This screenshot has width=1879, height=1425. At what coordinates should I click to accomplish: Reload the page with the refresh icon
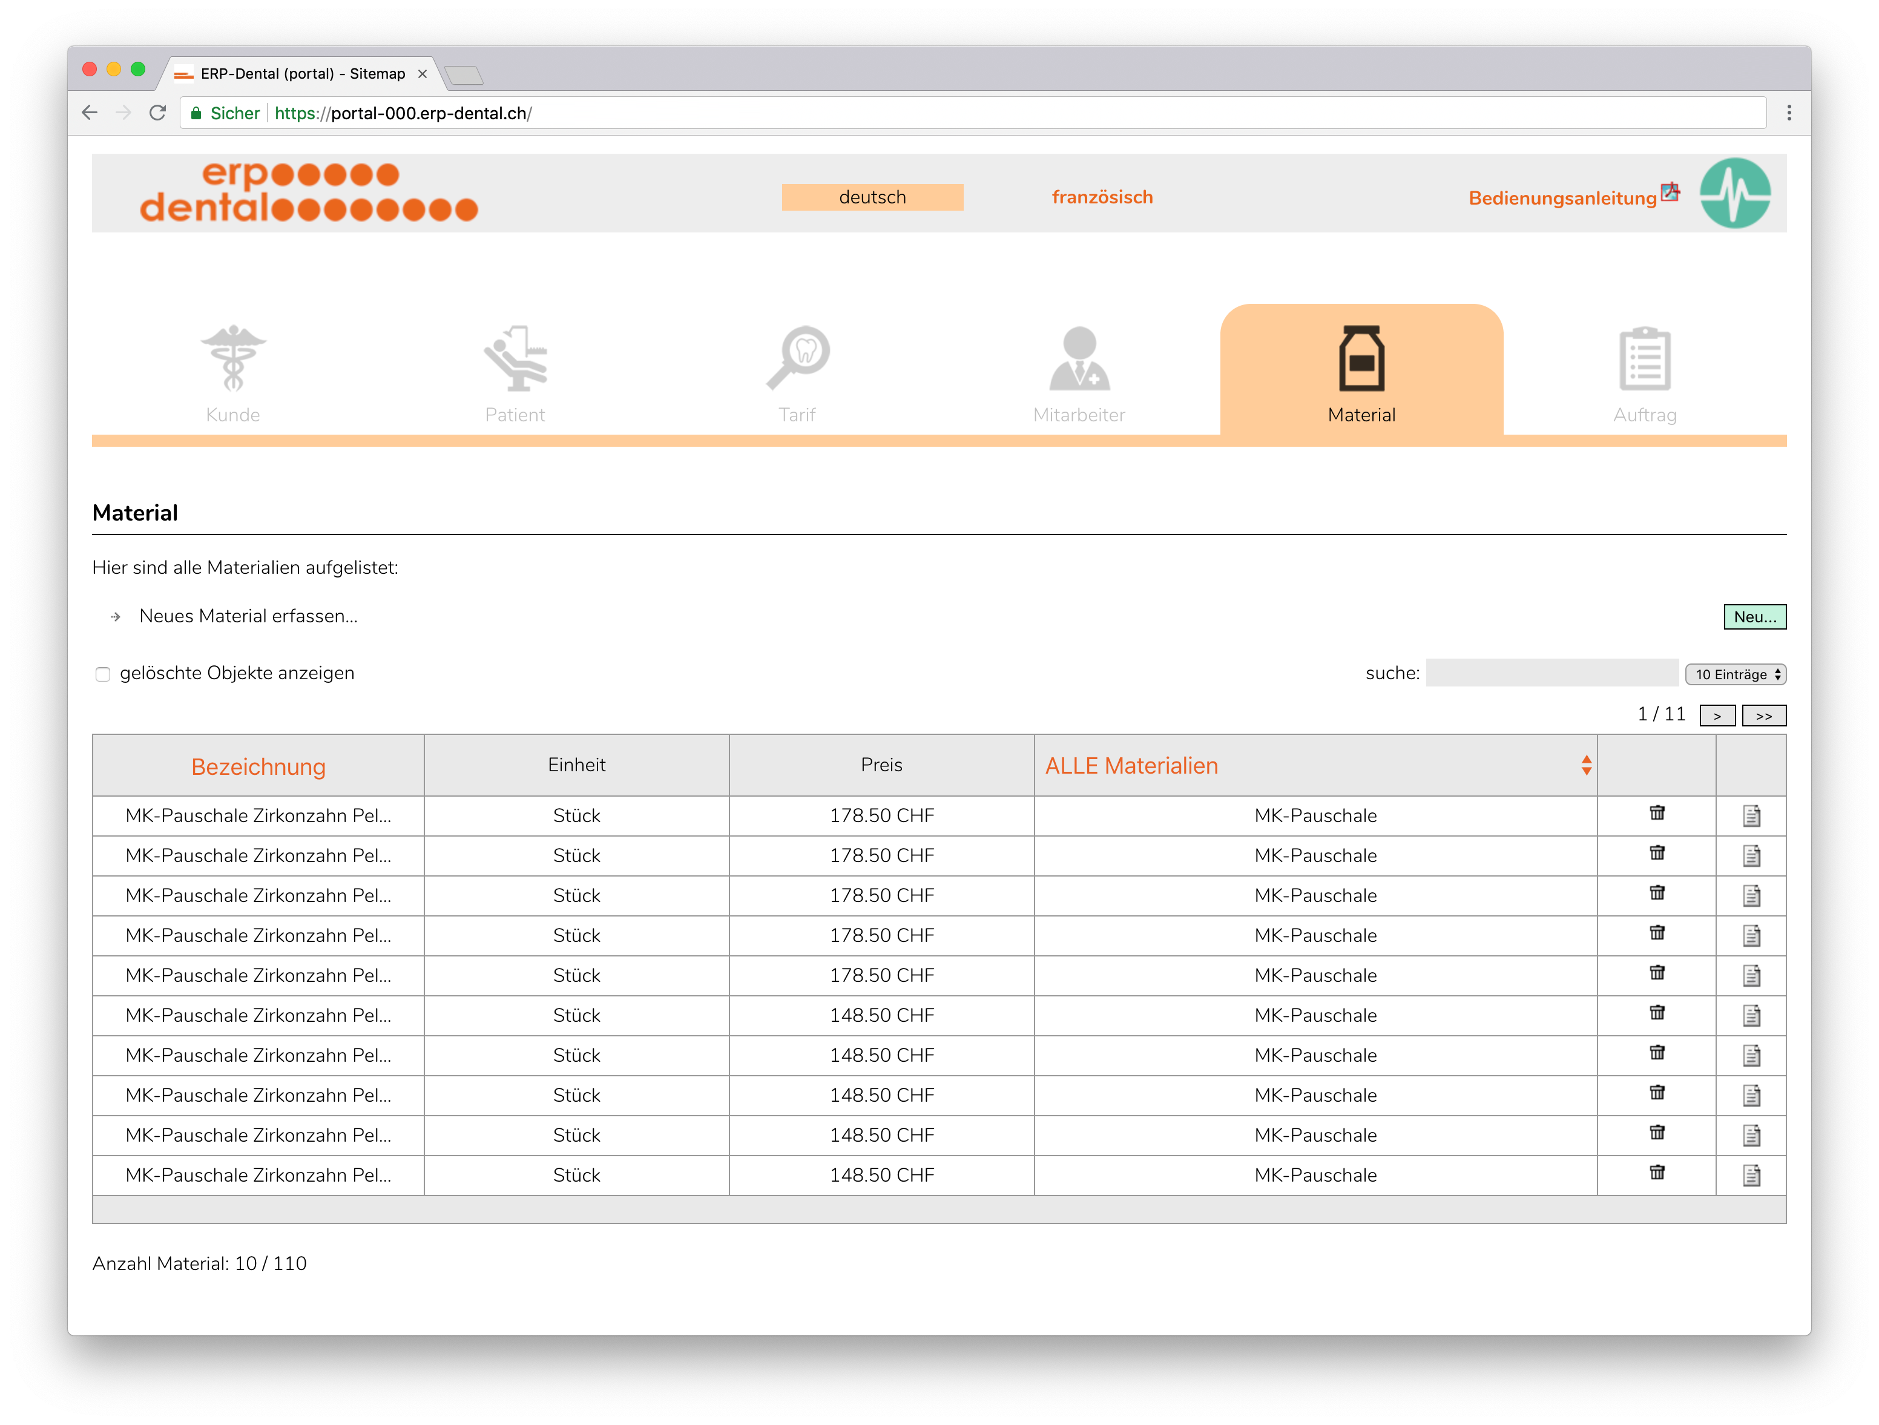point(157,113)
